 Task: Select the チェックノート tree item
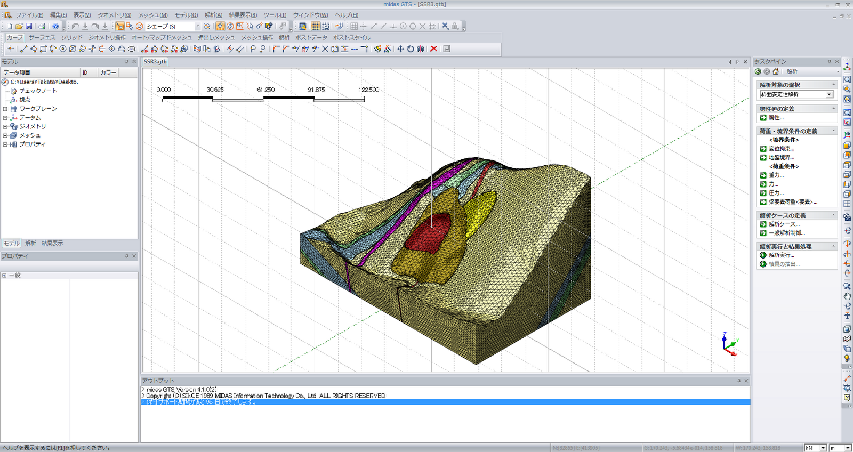coord(38,91)
